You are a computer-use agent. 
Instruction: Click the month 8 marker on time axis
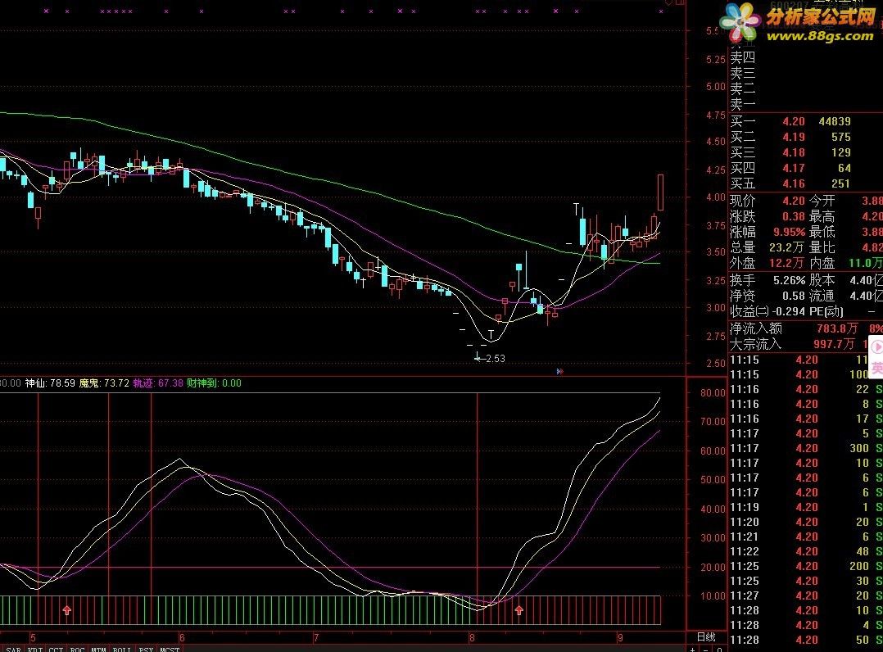click(x=472, y=637)
